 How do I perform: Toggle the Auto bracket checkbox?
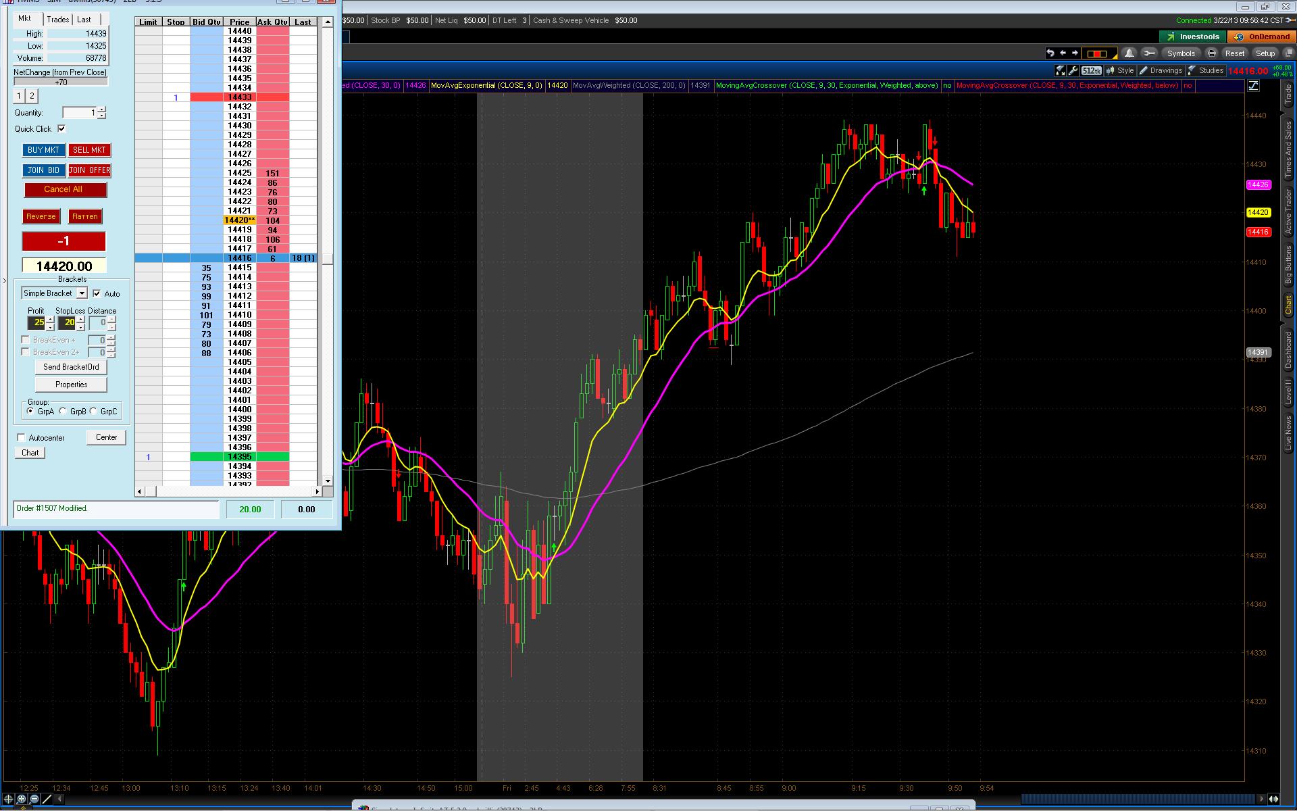[x=97, y=293]
